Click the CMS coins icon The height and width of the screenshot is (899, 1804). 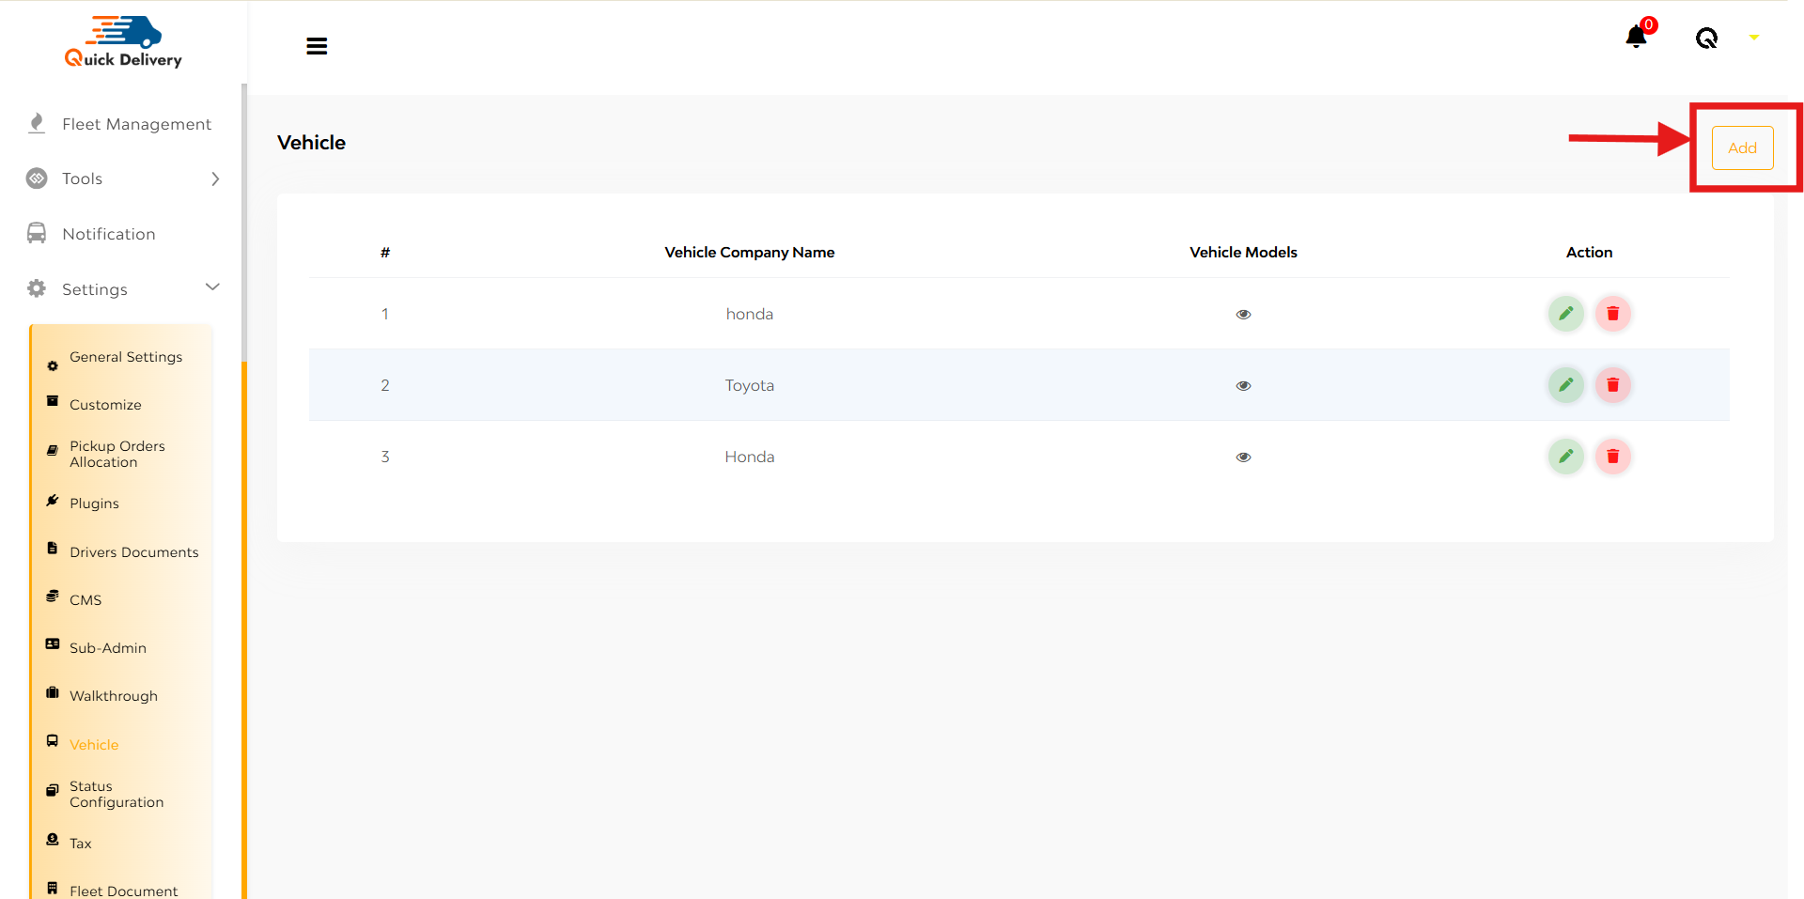click(53, 596)
